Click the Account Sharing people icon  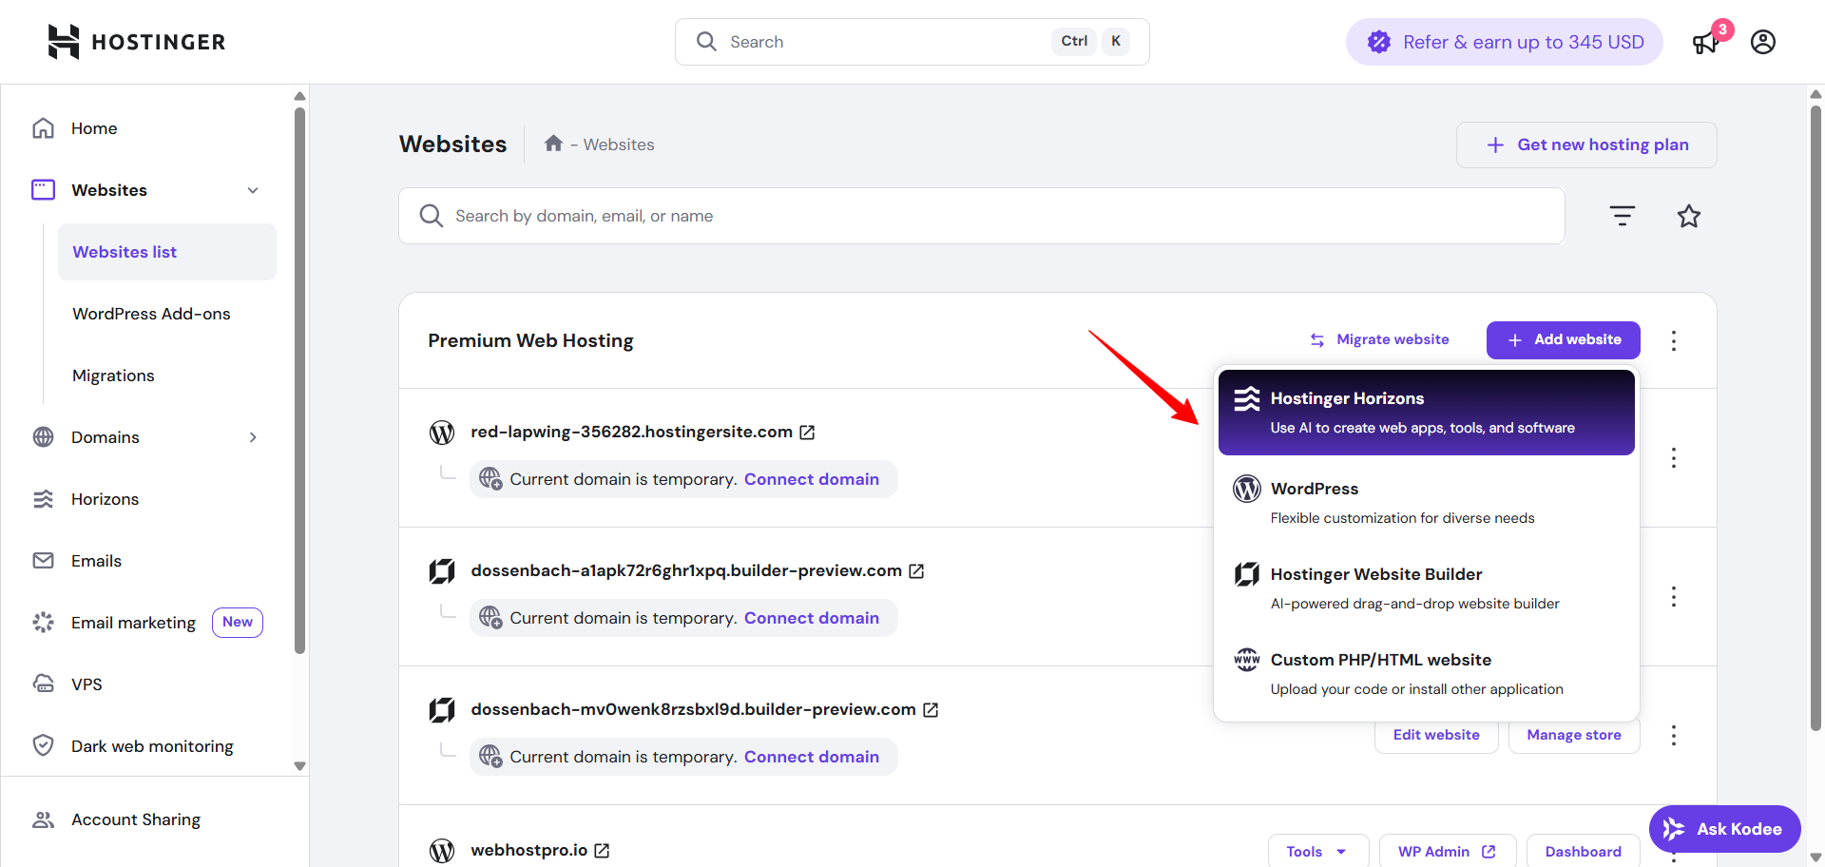pos(44,819)
